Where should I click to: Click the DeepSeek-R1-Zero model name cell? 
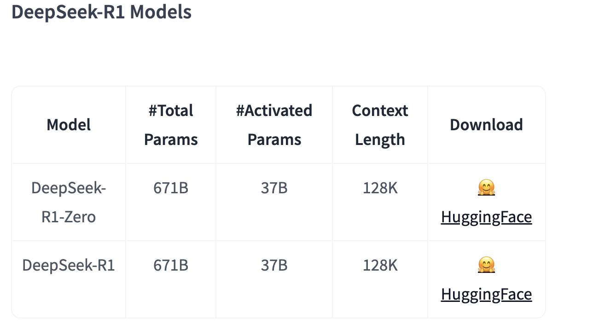click(x=69, y=202)
